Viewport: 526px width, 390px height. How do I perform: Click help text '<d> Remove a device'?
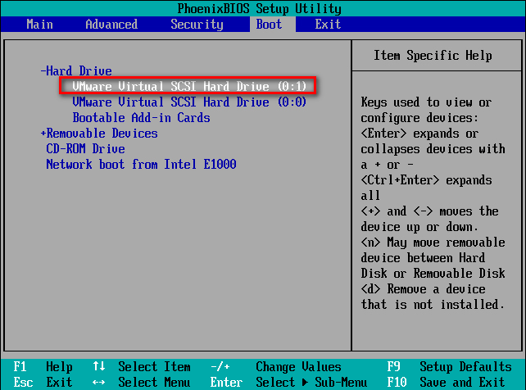pyautogui.click(x=423, y=289)
